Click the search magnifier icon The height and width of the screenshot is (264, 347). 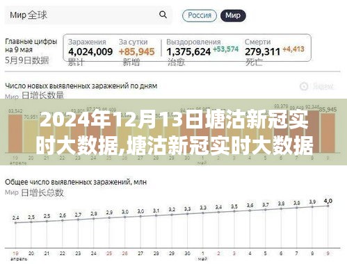point(163,15)
